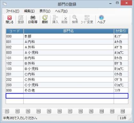The width and height of the screenshot is (134, 123).
Task: Click code cell 202
Action: (x=15, y=80)
